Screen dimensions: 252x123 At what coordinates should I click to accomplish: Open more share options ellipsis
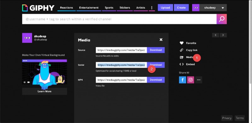pos(199,80)
